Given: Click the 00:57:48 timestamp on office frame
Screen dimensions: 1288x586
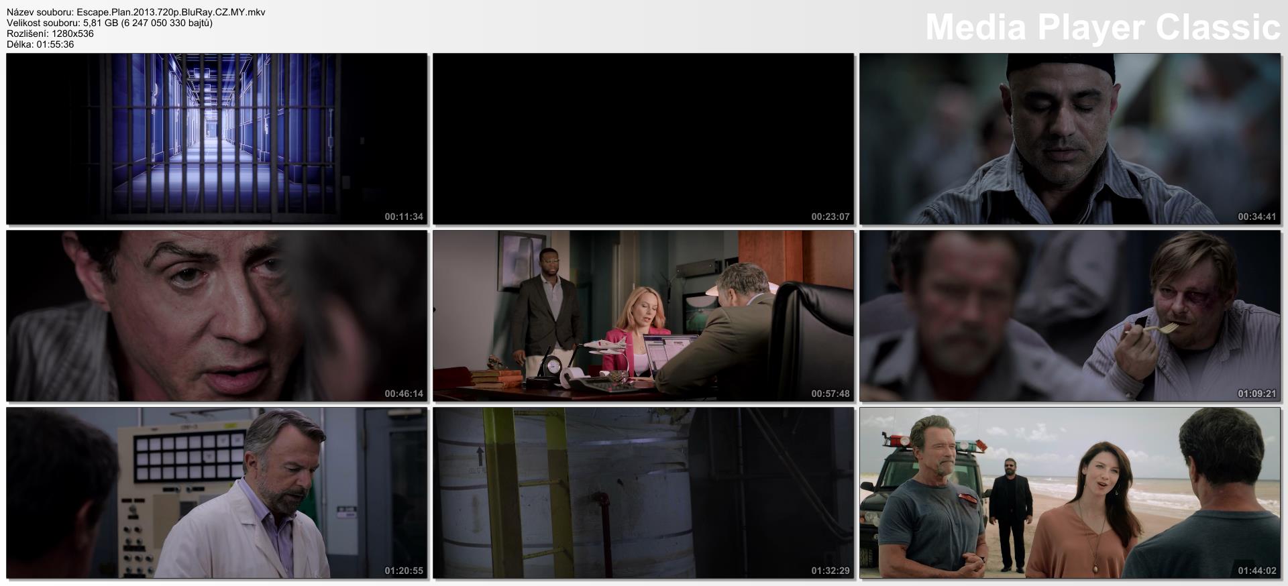Looking at the screenshot, I should [830, 394].
